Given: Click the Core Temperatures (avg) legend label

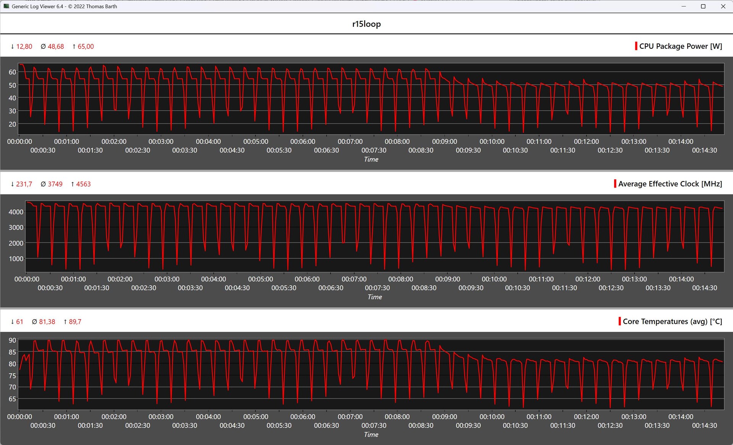Looking at the screenshot, I should tap(672, 321).
